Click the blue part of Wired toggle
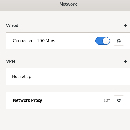The image size is (130, 130). (99, 41)
